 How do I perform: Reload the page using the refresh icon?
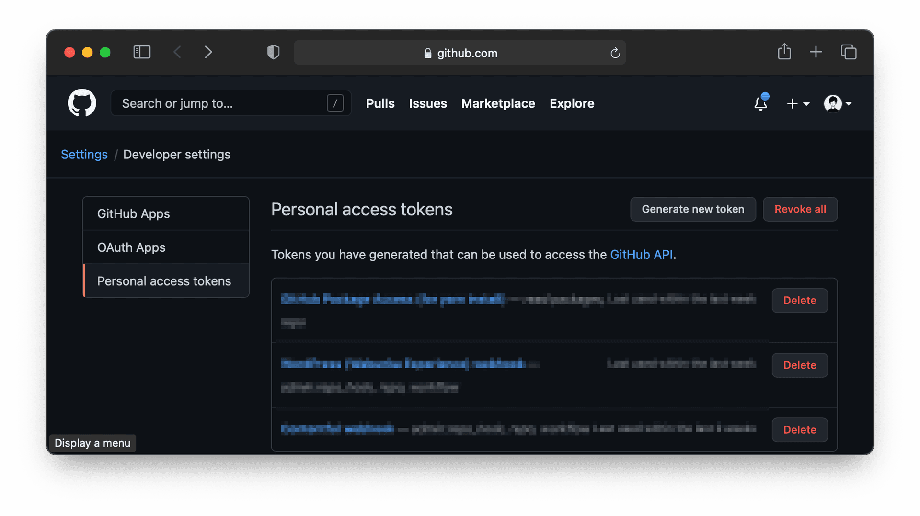coord(615,53)
